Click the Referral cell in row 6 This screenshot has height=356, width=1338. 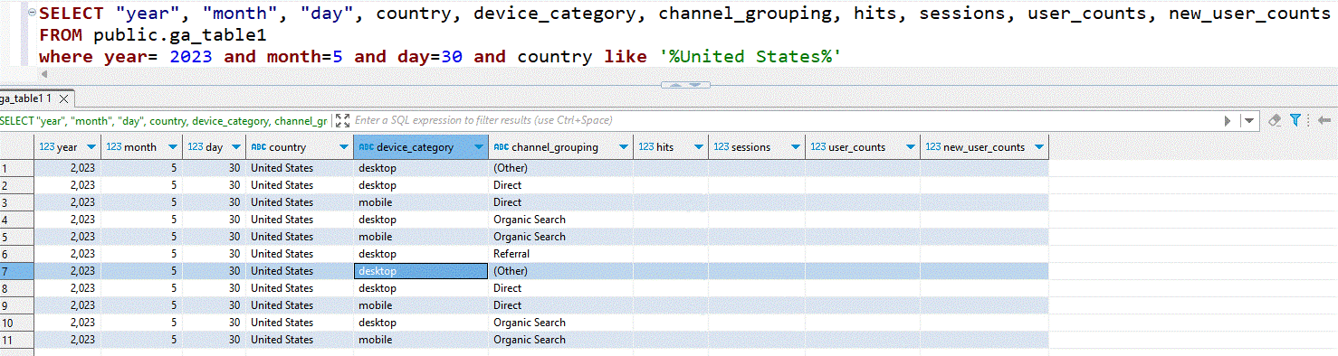561,254
